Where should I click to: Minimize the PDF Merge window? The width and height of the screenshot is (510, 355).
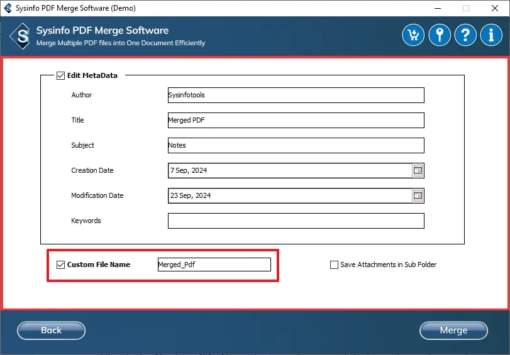[438, 8]
